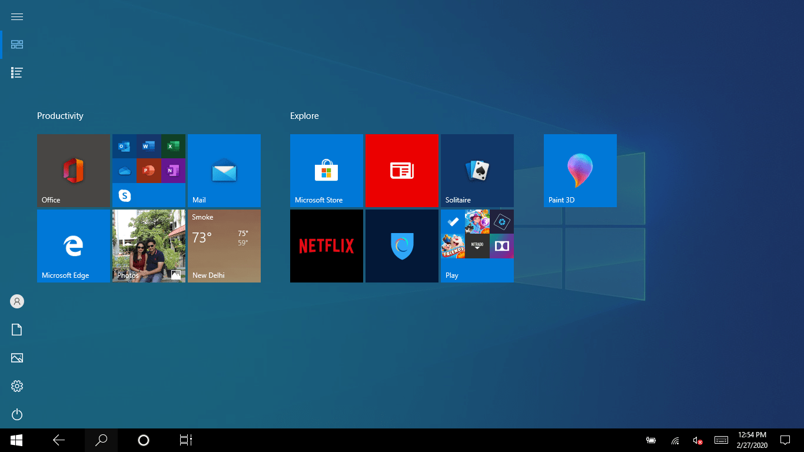804x452 pixels.
Task: Click the taskbar Back arrow
Action: (59, 440)
